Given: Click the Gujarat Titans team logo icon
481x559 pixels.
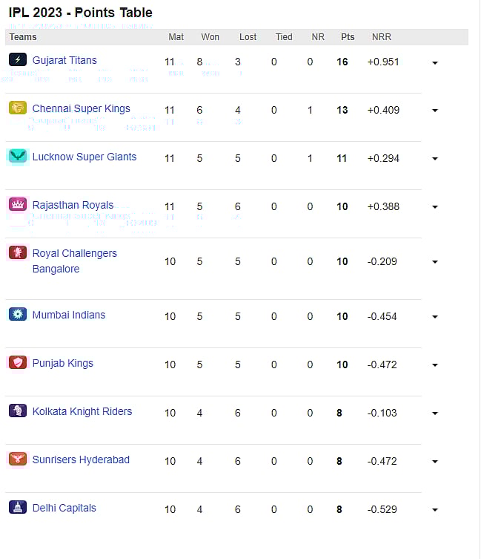Looking at the screenshot, I should click(x=18, y=60).
